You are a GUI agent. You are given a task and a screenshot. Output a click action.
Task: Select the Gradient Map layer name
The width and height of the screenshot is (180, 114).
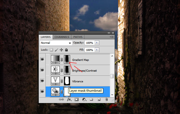click(x=81, y=60)
